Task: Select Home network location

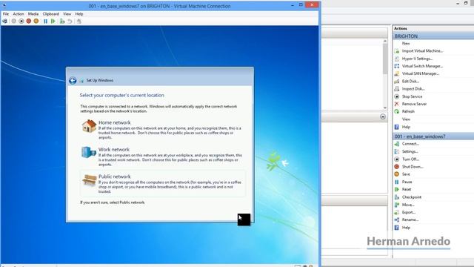Action: click(163, 129)
